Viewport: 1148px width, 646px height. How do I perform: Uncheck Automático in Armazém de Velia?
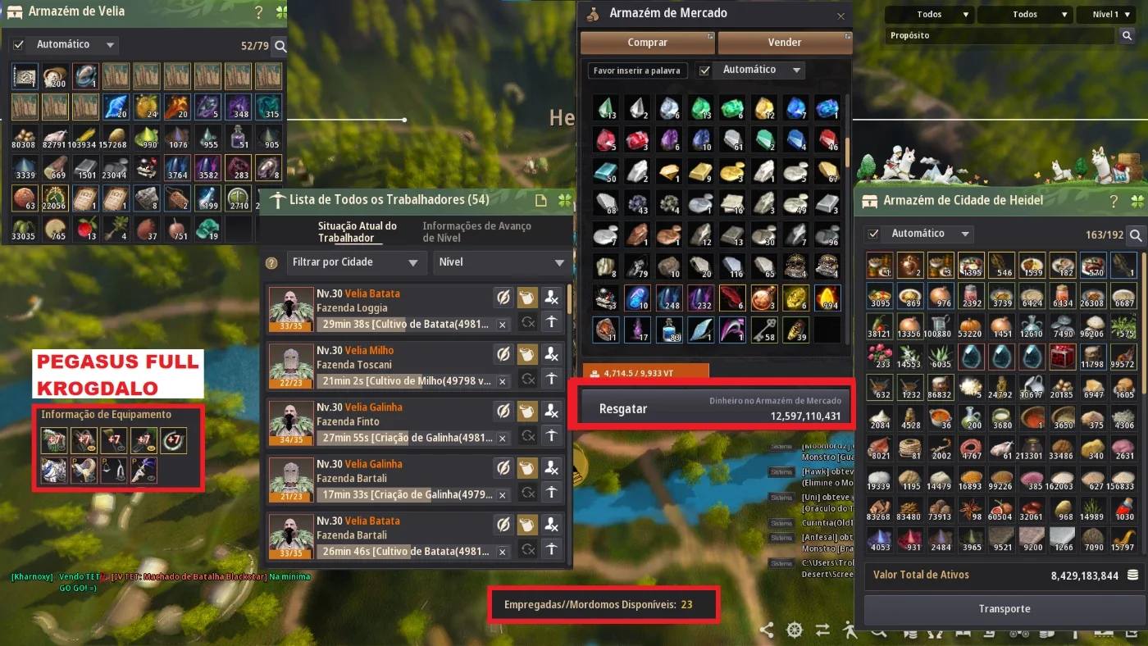(19, 44)
